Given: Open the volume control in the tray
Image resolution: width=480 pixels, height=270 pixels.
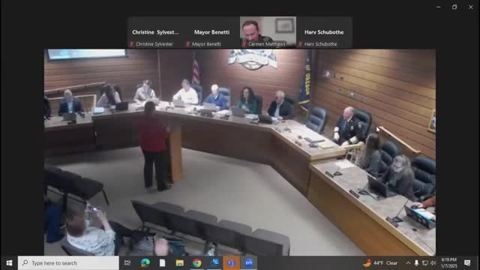Looking at the screenshot, I should (x=433, y=263).
